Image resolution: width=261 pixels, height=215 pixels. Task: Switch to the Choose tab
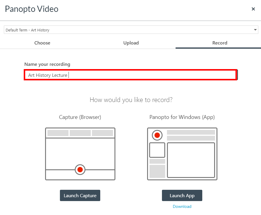[42, 43]
